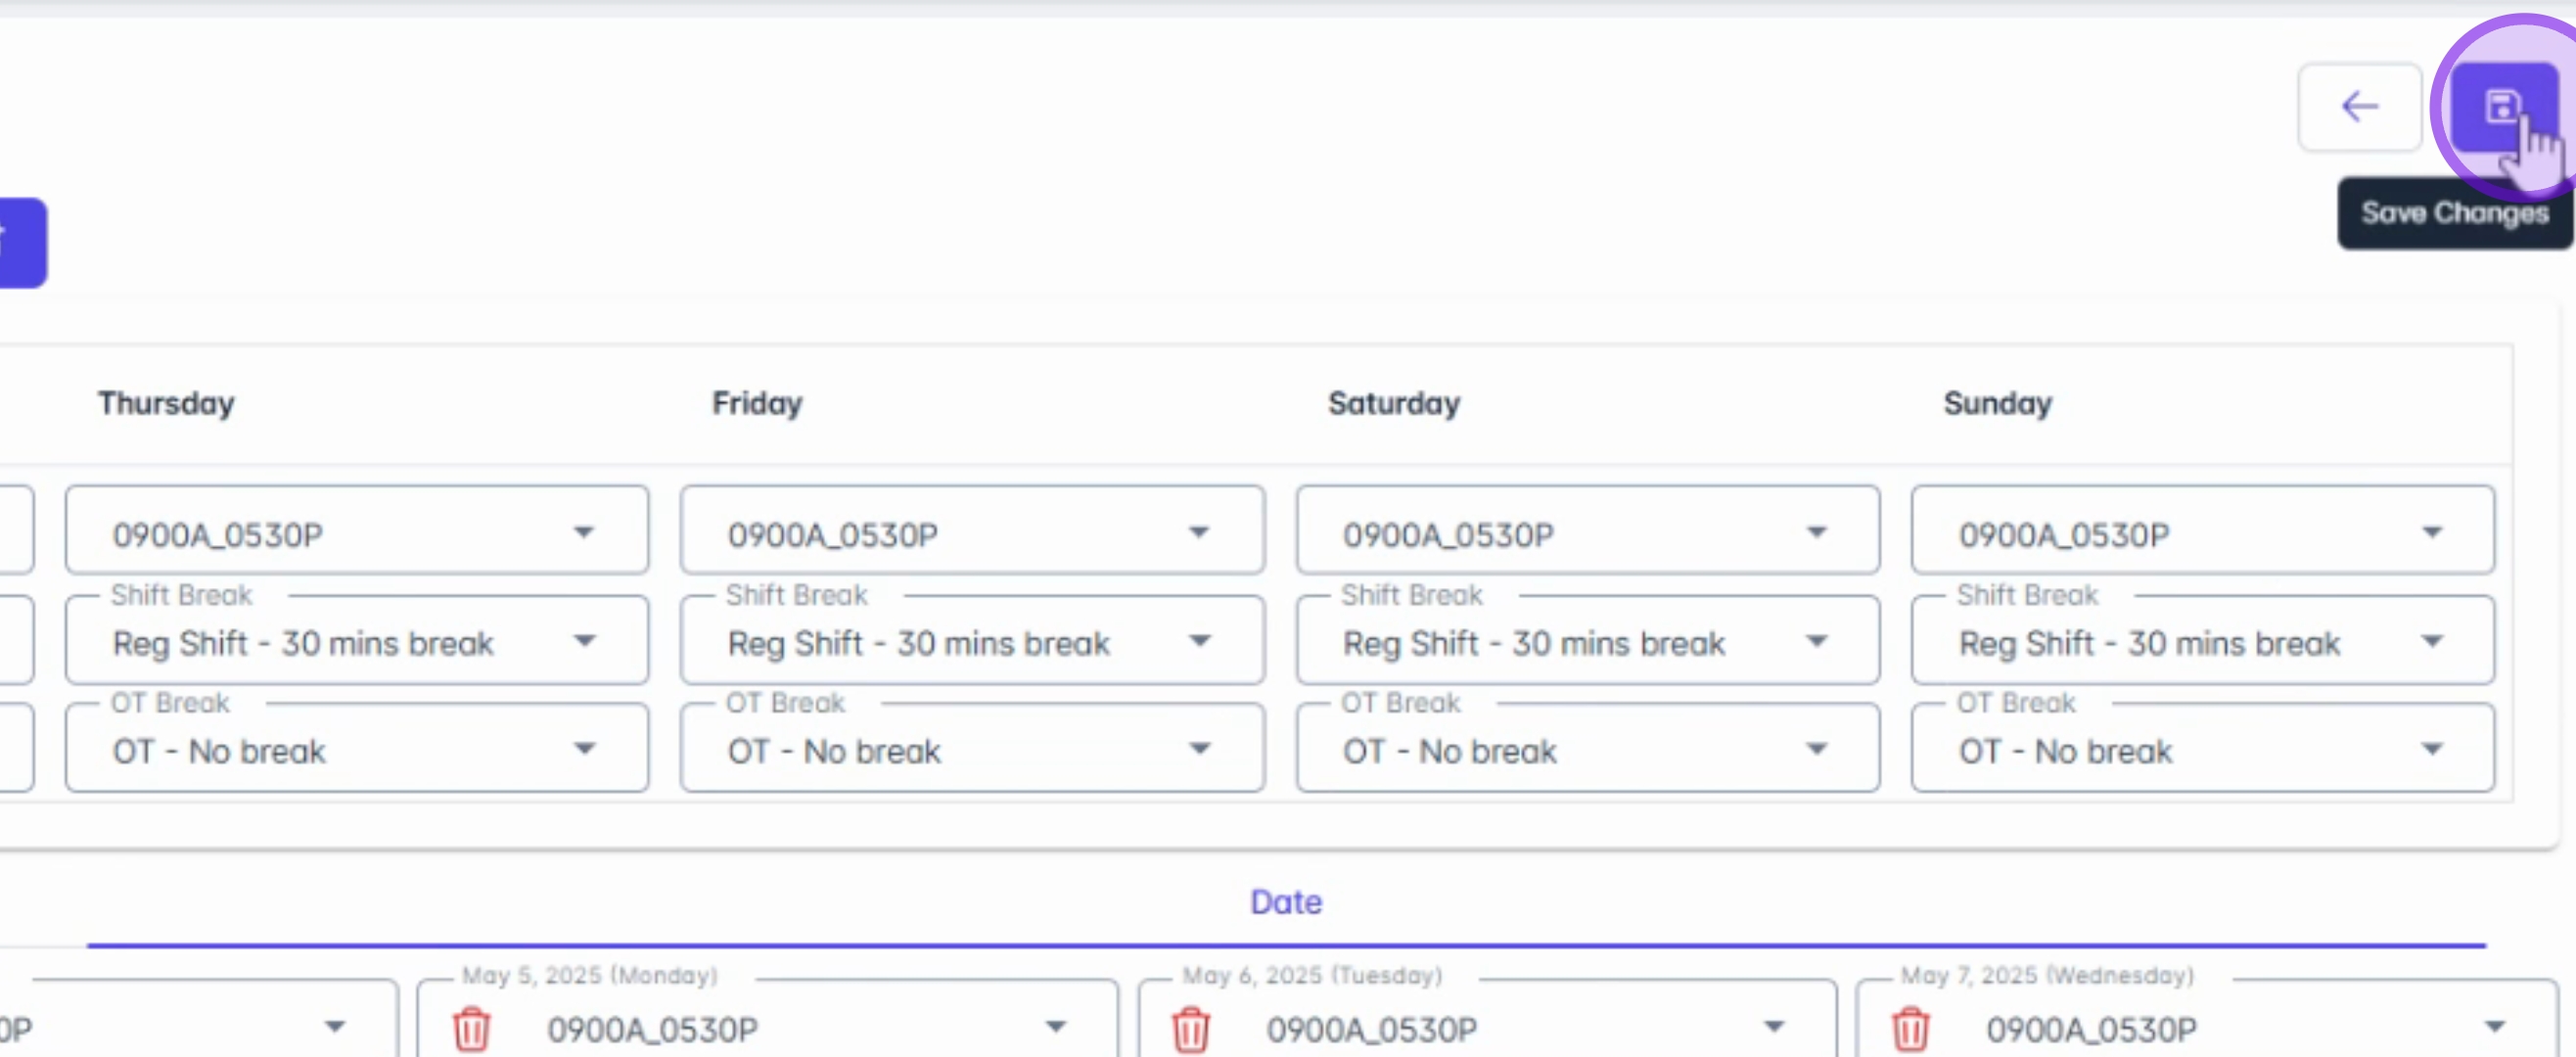Open Sunday OT Break dropdown

point(2431,749)
